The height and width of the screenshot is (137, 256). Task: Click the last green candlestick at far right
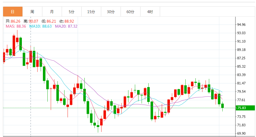click(222, 106)
